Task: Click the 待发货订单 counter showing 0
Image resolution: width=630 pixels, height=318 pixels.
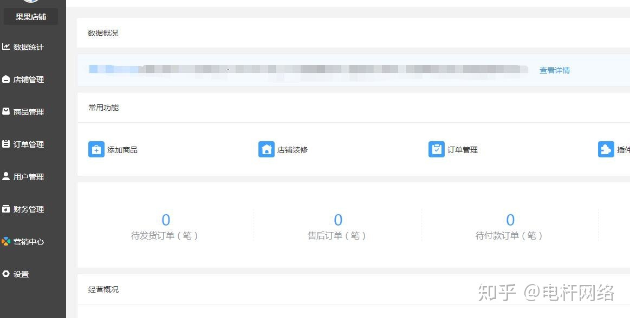Action: (166, 220)
